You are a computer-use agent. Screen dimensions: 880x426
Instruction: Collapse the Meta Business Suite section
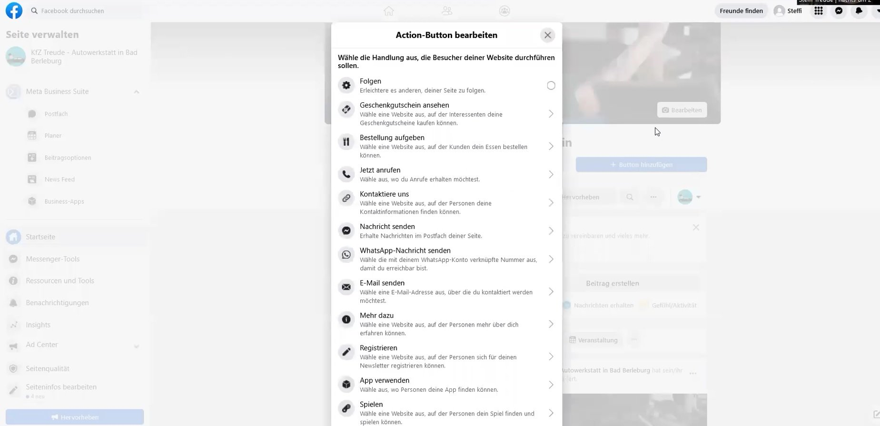pos(137,92)
